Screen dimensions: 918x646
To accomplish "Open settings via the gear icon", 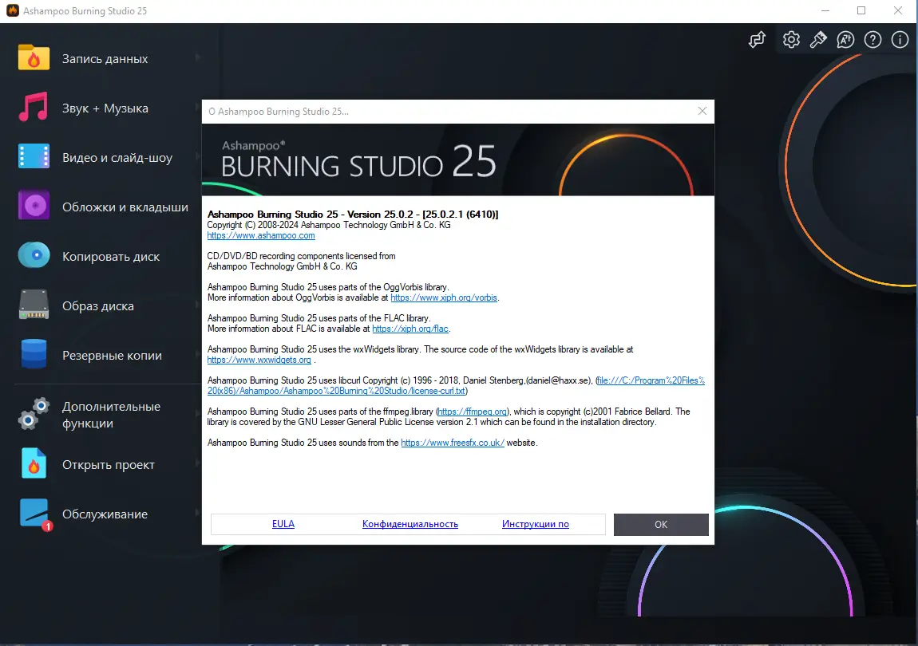I will [791, 39].
